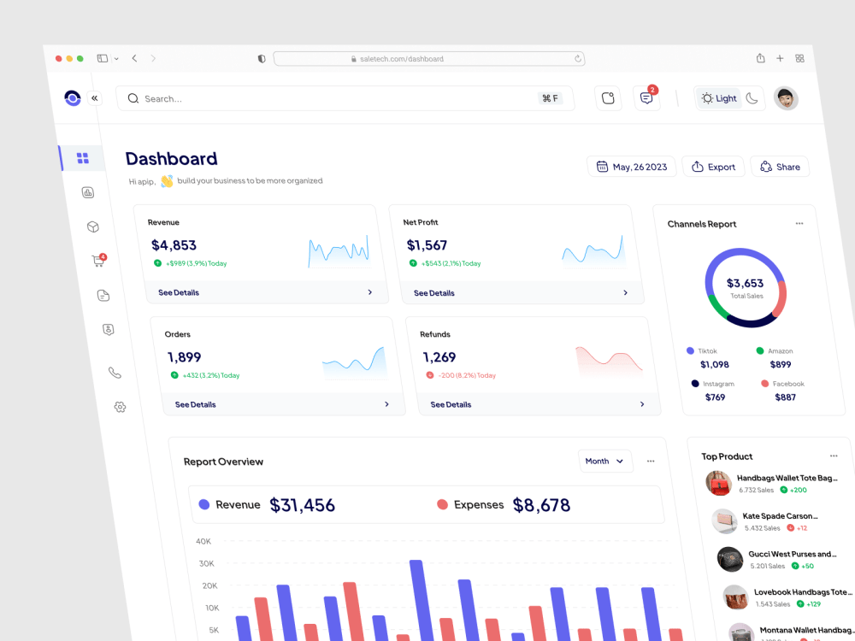See Details for Orders card
The height and width of the screenshot is (641, 855).
tap(196, 404)
